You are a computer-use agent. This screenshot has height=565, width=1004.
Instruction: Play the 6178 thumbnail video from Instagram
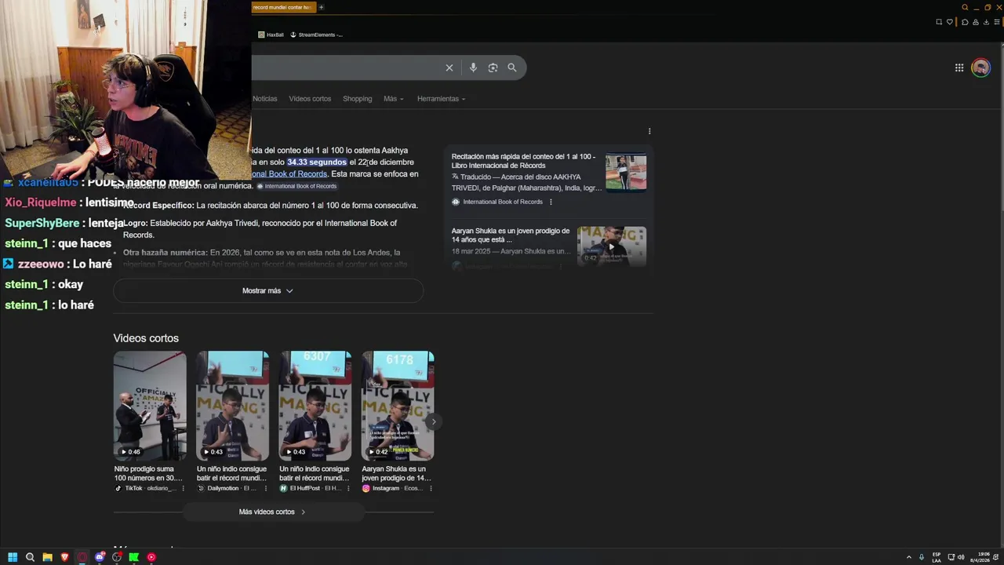coord(398,405)
